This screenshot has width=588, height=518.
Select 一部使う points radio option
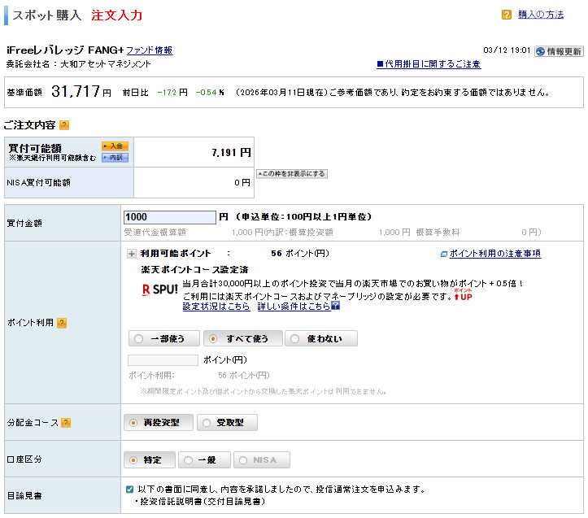162,338
